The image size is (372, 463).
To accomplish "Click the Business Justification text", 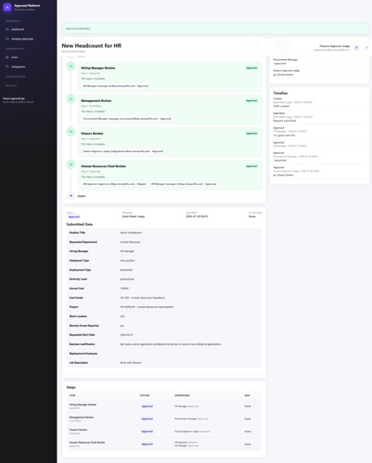I will (171, 344).
